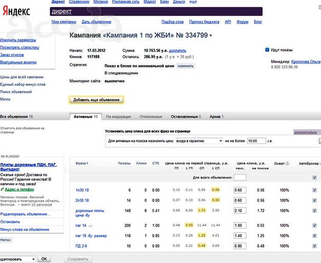Click the 'паг 18 -бу -размер' phrase
The height and width of the screenshot is (263, 321).
click(91, 236)
